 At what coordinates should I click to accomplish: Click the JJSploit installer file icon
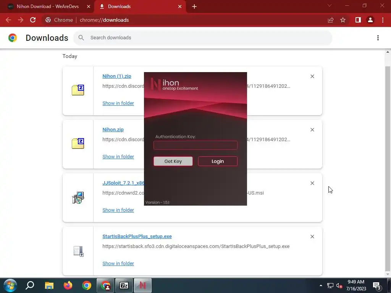coord(78,198)
